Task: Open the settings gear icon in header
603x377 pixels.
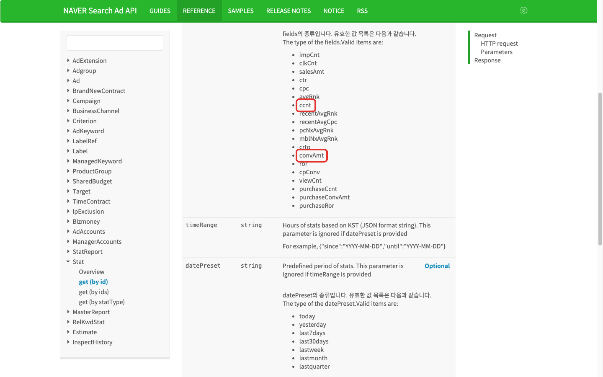Action: point(523,10)
